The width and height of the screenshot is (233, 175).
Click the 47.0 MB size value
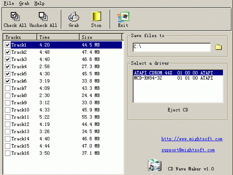[x=90, y=146]
